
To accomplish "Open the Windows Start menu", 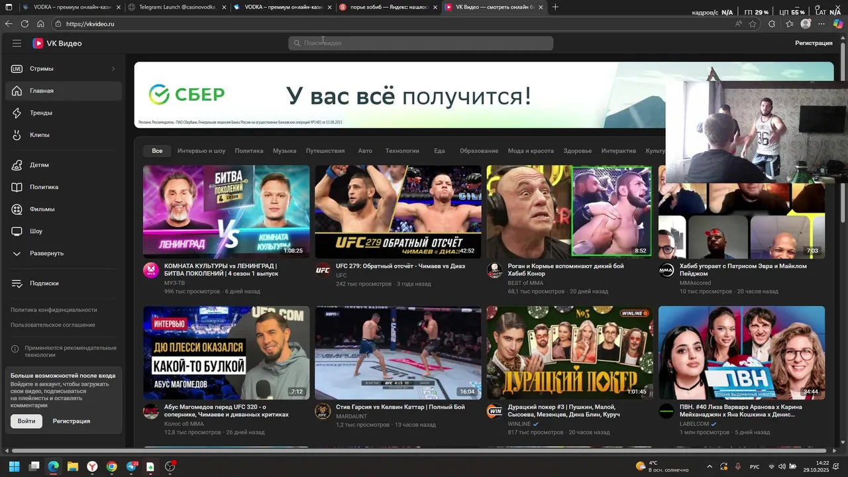I will pyautogui.click(x=14, y=466).
